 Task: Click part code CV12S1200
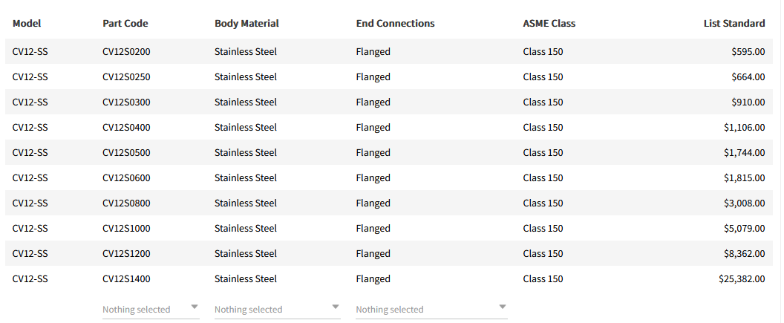pyautogui.click(x=126, y=254)
